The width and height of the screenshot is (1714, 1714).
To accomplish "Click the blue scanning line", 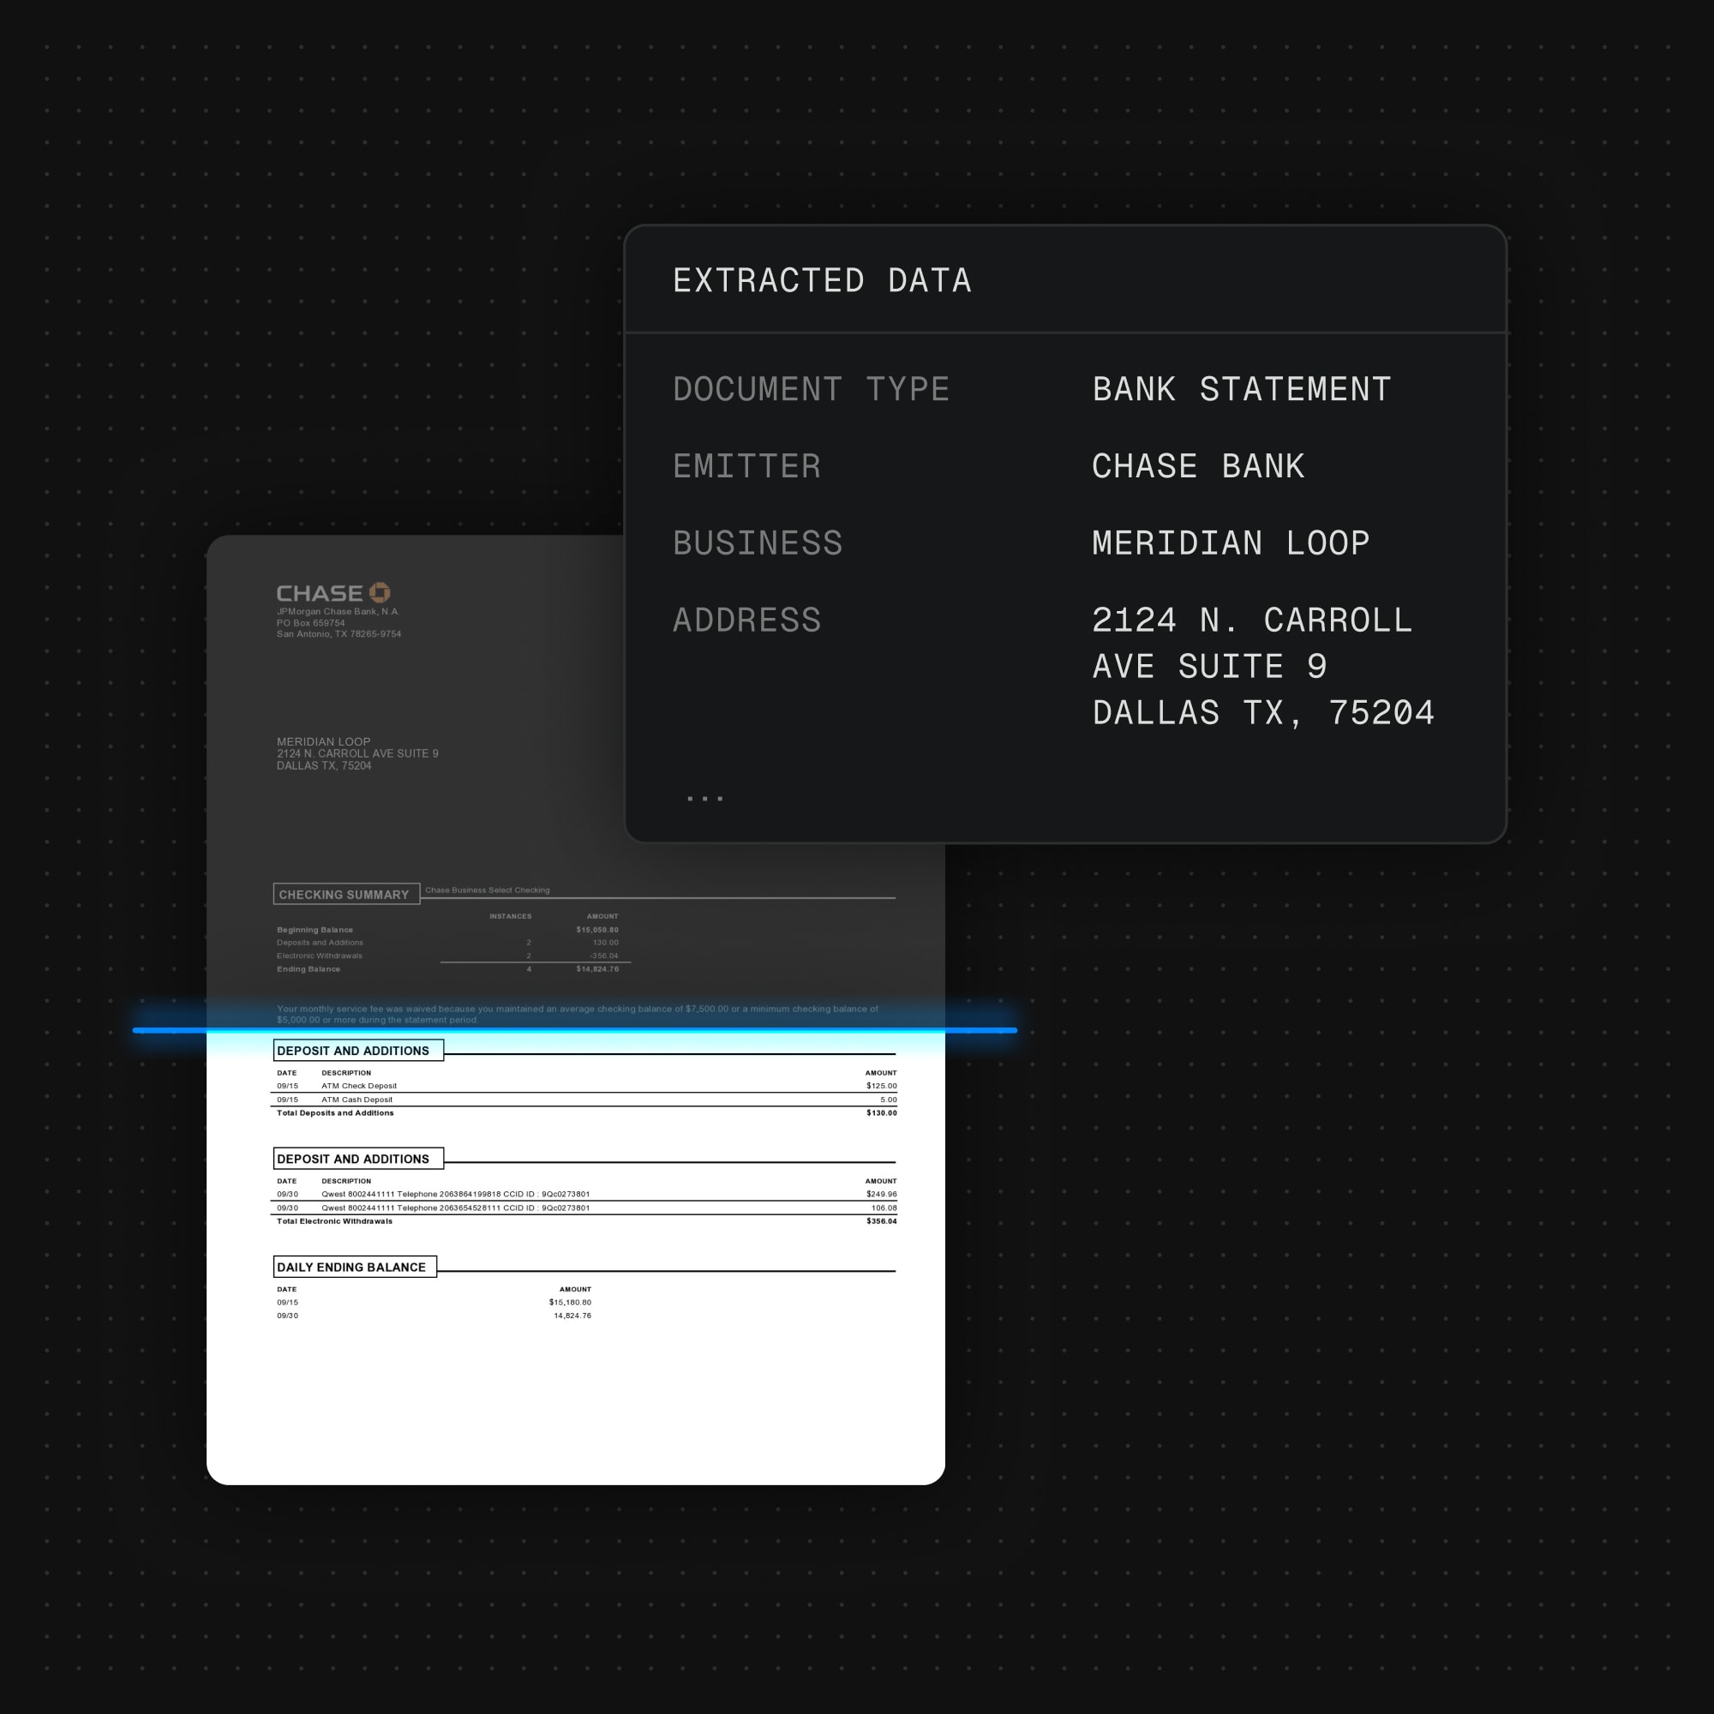I will pos(575,1030).
